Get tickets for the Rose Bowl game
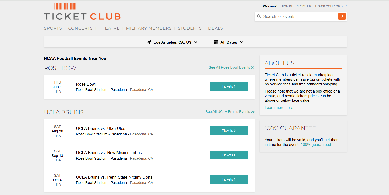The width and height of the screenshot is (389, 195). tap(229, 86)
